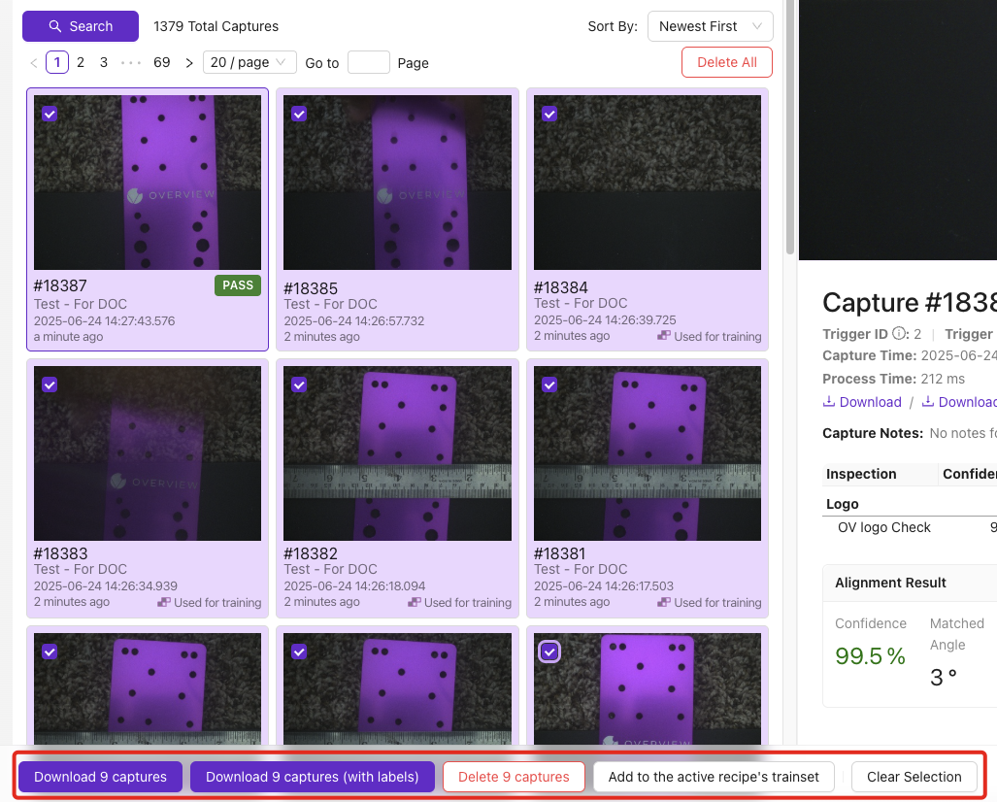Toggle the checkbox on capture #18381
This screenshot has width=997, height=802.
[x=549, y=384]
